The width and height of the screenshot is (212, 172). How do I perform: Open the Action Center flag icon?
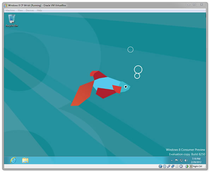[176, 160]
